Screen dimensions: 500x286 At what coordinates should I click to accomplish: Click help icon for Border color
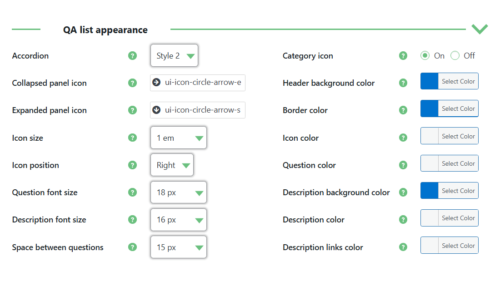pyautogui.click(x=403, y=110)
